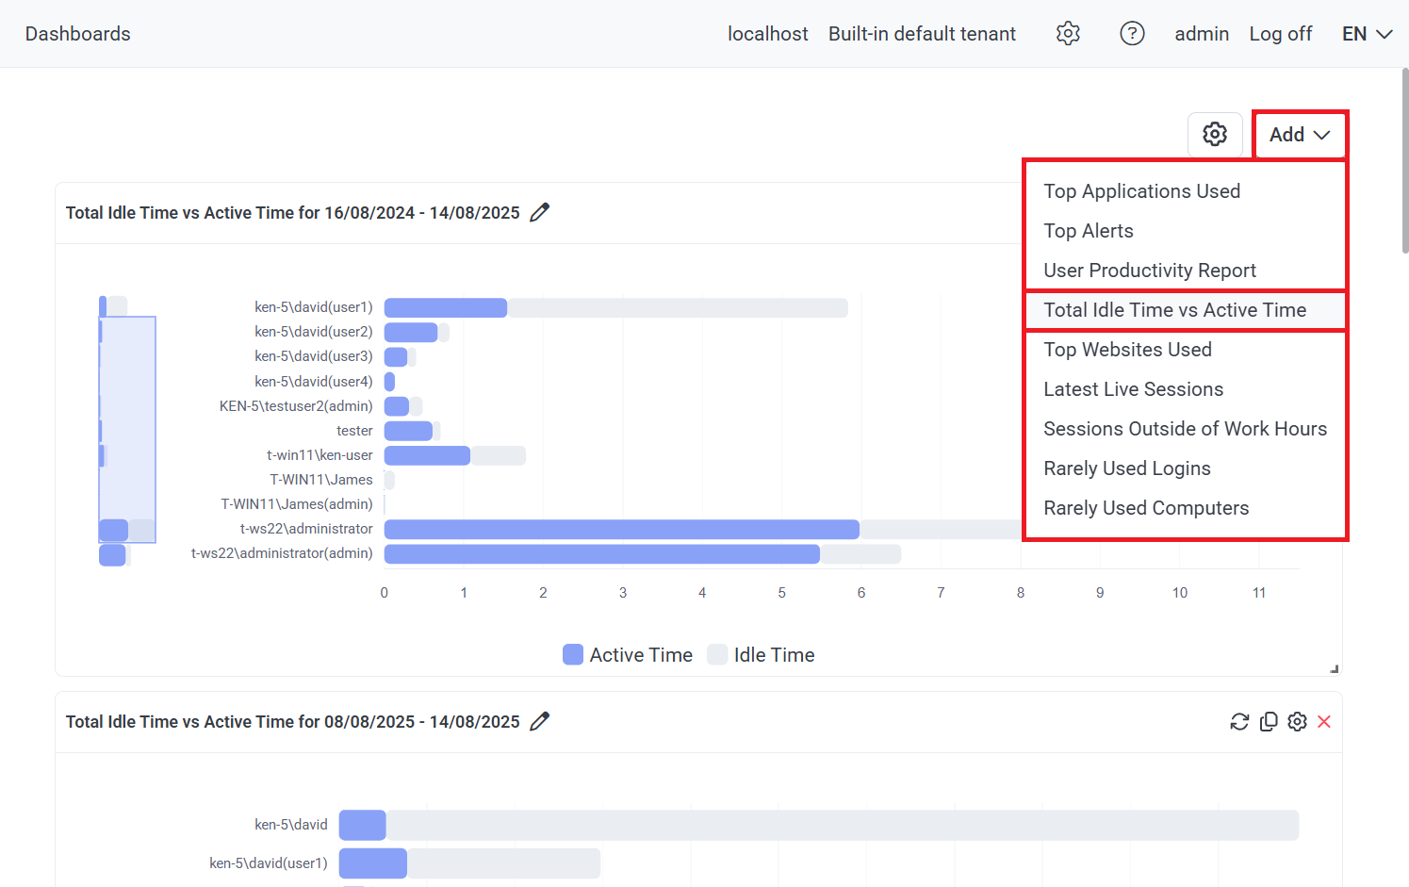Click the admin user link

[1202, 34]
